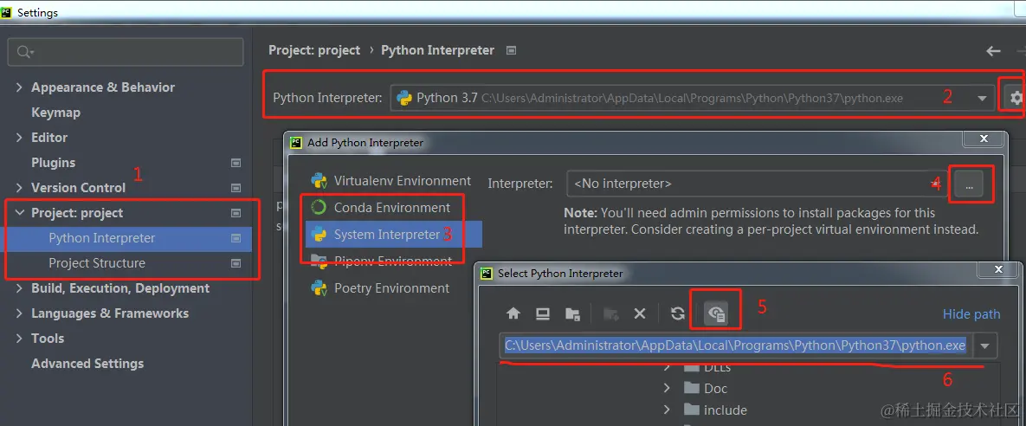The height and width of the screenshot is (426, 1026).
Task: Click the file path input field
Action: (734, 345)
